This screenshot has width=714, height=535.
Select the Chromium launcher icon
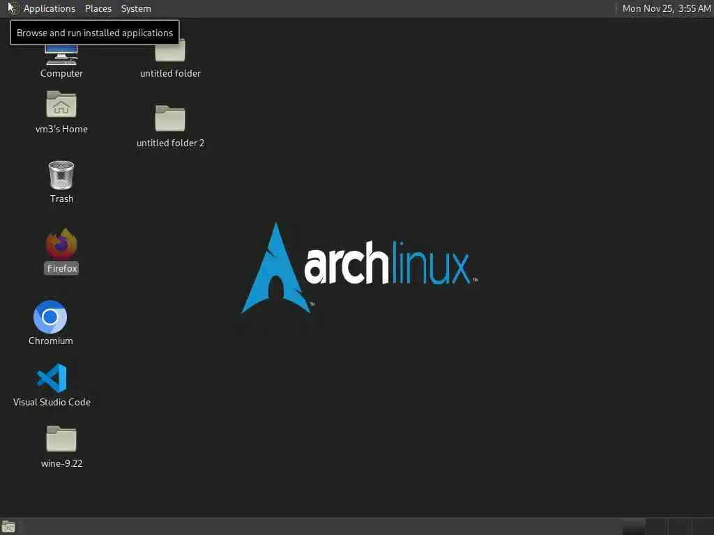[50, 317]
